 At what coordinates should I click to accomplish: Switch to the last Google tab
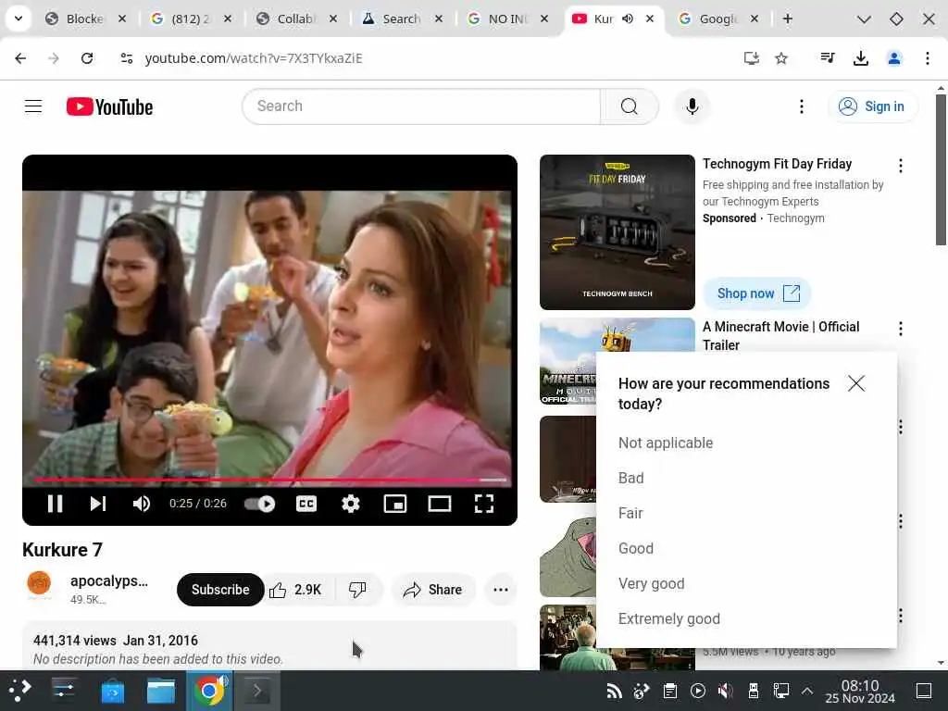click(x=717, y=19)
